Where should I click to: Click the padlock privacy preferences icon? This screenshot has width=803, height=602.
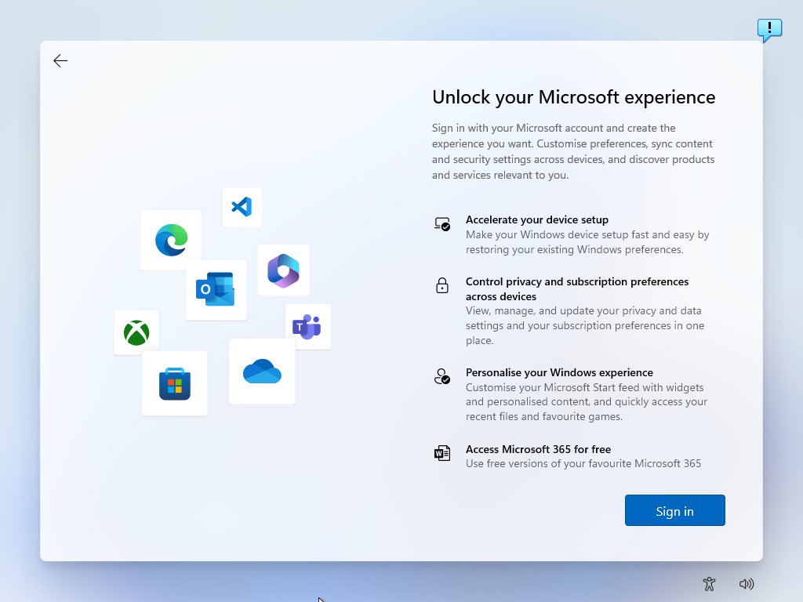(442, 286)
